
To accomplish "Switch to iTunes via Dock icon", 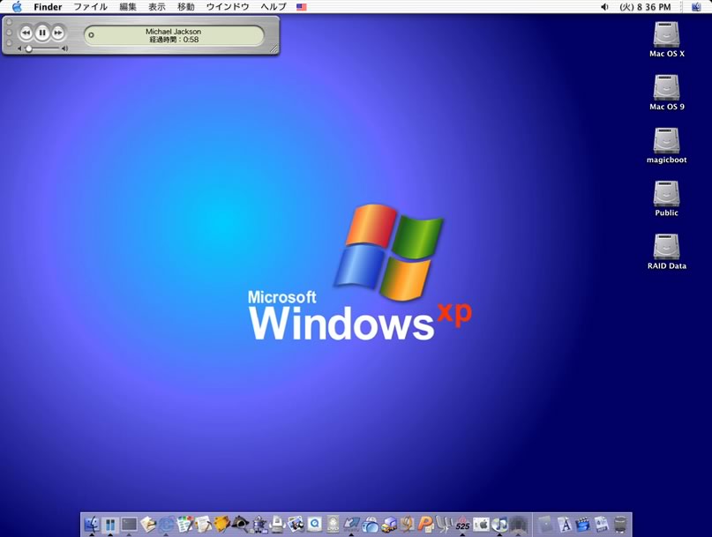I will click(x=499, y=525).
